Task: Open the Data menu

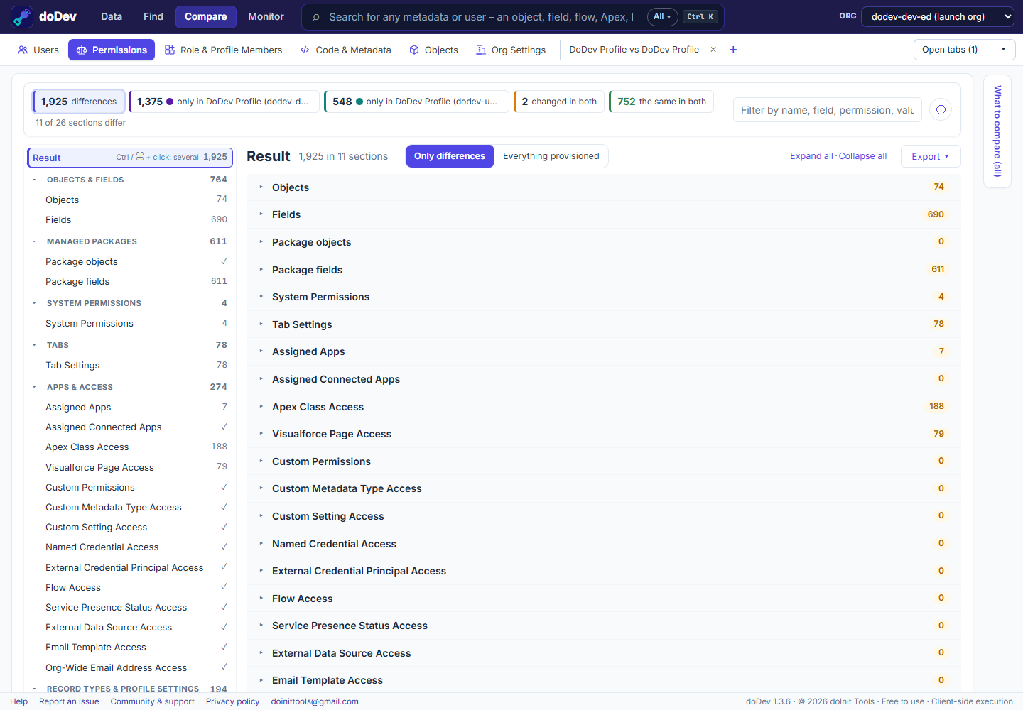Action: [112, 17]
